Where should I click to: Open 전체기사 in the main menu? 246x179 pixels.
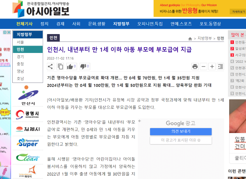(24, 24)
